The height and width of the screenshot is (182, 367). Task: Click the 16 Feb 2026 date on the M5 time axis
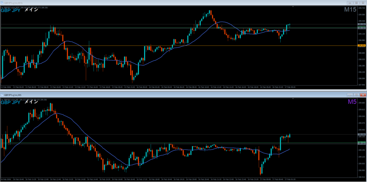(x=6, y=179)
